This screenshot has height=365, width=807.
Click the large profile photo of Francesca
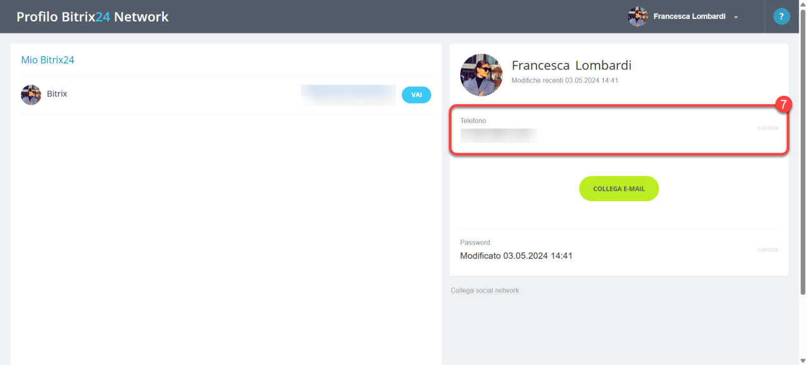(x=482, y=75)
